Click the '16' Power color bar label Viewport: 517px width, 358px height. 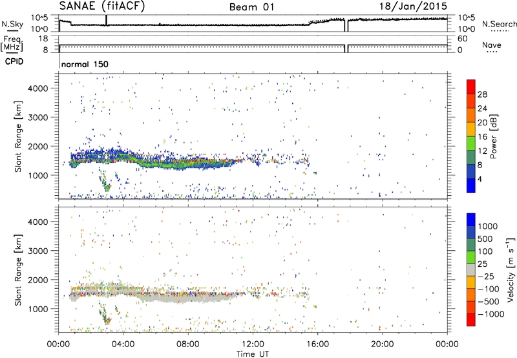tap(482, 137)
